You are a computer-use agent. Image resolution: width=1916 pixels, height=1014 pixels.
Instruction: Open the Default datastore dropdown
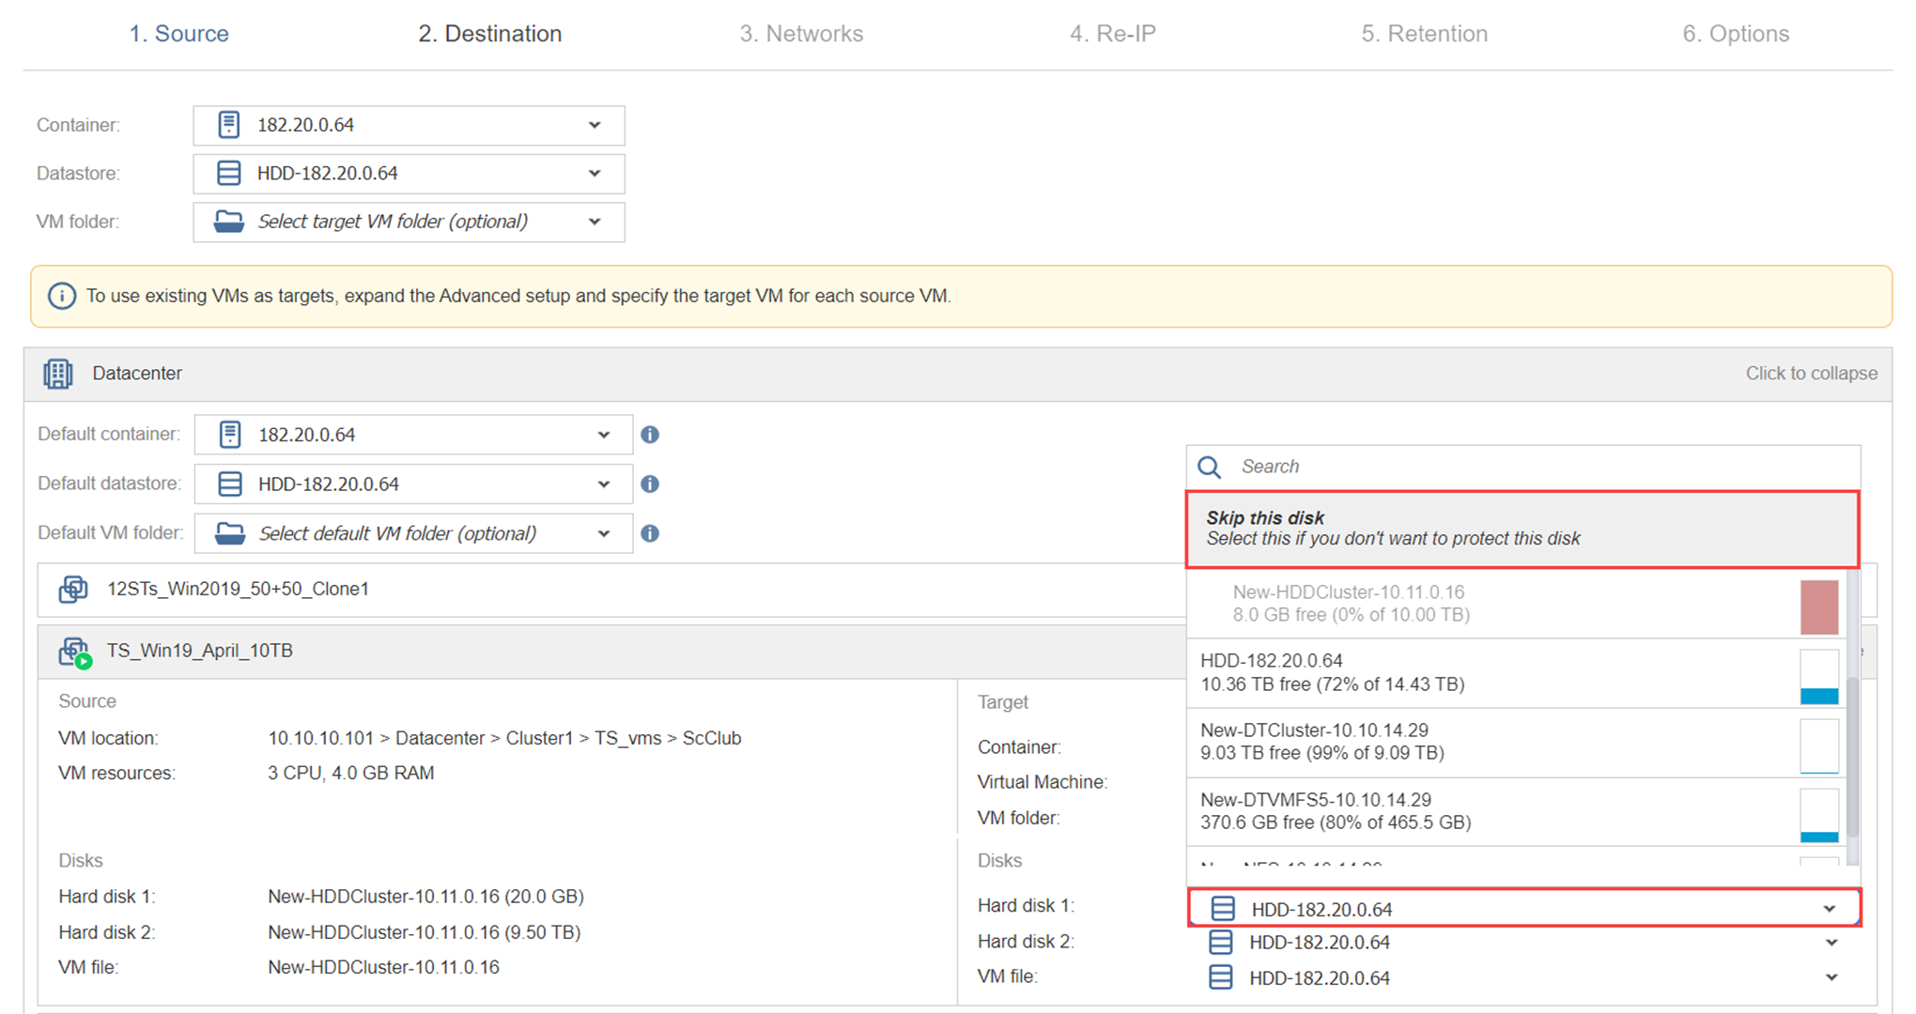click(x=413, y=484)
